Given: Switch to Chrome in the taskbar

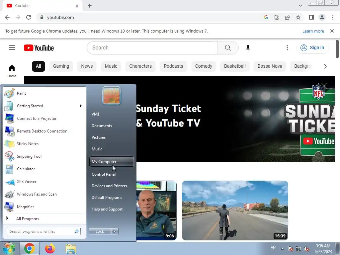Looking at the screenshot, I should 30,248.
